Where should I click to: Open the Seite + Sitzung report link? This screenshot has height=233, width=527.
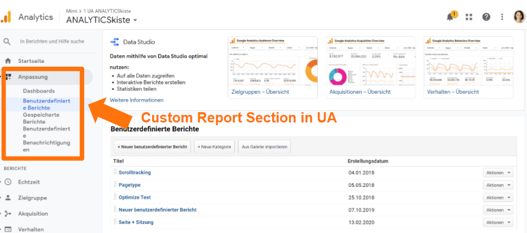pos(136,222)
